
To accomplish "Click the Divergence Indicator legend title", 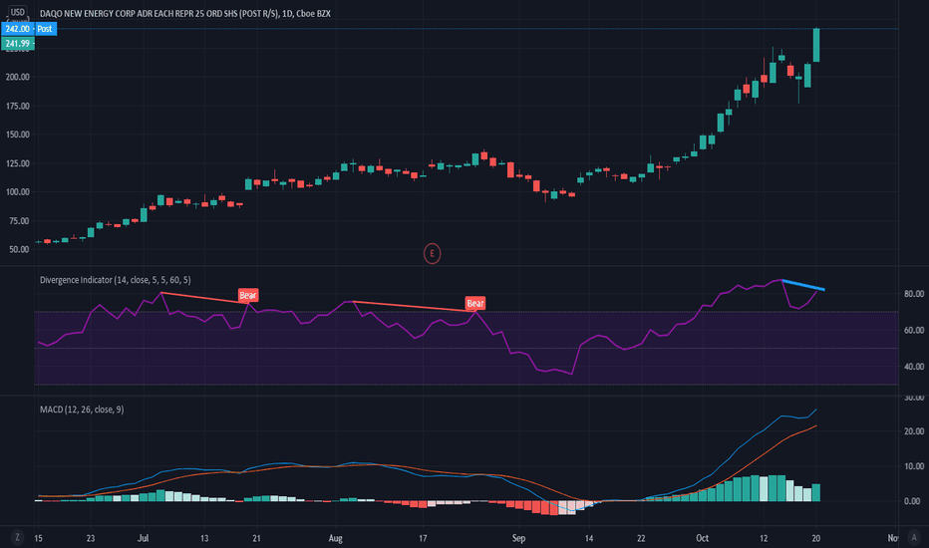I will [115, 280].
